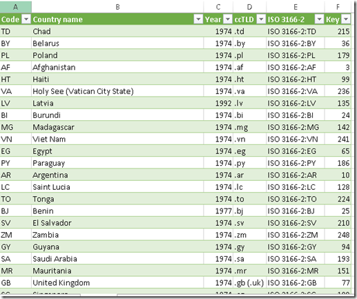357x299 pixels.
Task: Select the Benin year cell 1977
Action: 218,211
